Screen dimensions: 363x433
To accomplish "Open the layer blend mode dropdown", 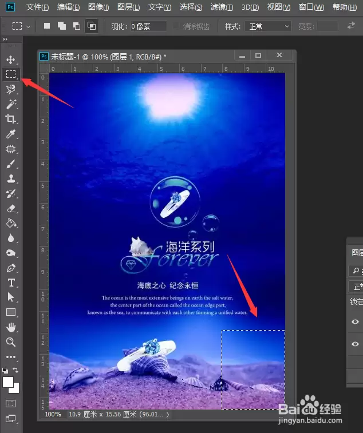I will pos(356,287).
